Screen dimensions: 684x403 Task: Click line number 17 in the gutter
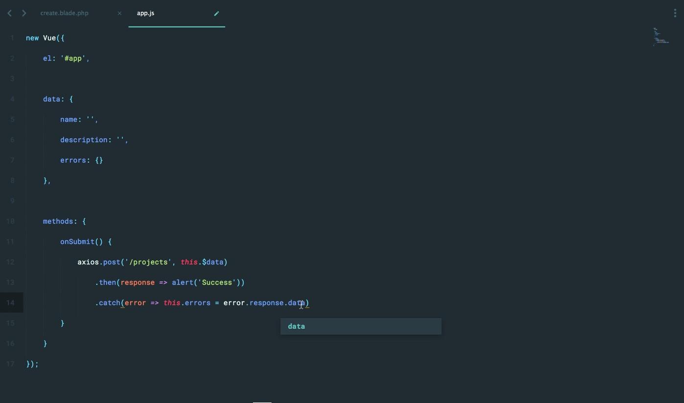pos(10,364)
